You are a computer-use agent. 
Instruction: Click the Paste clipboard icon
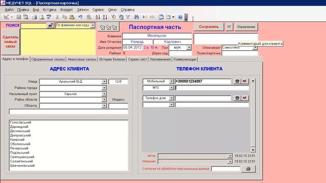tap(72, 17)
